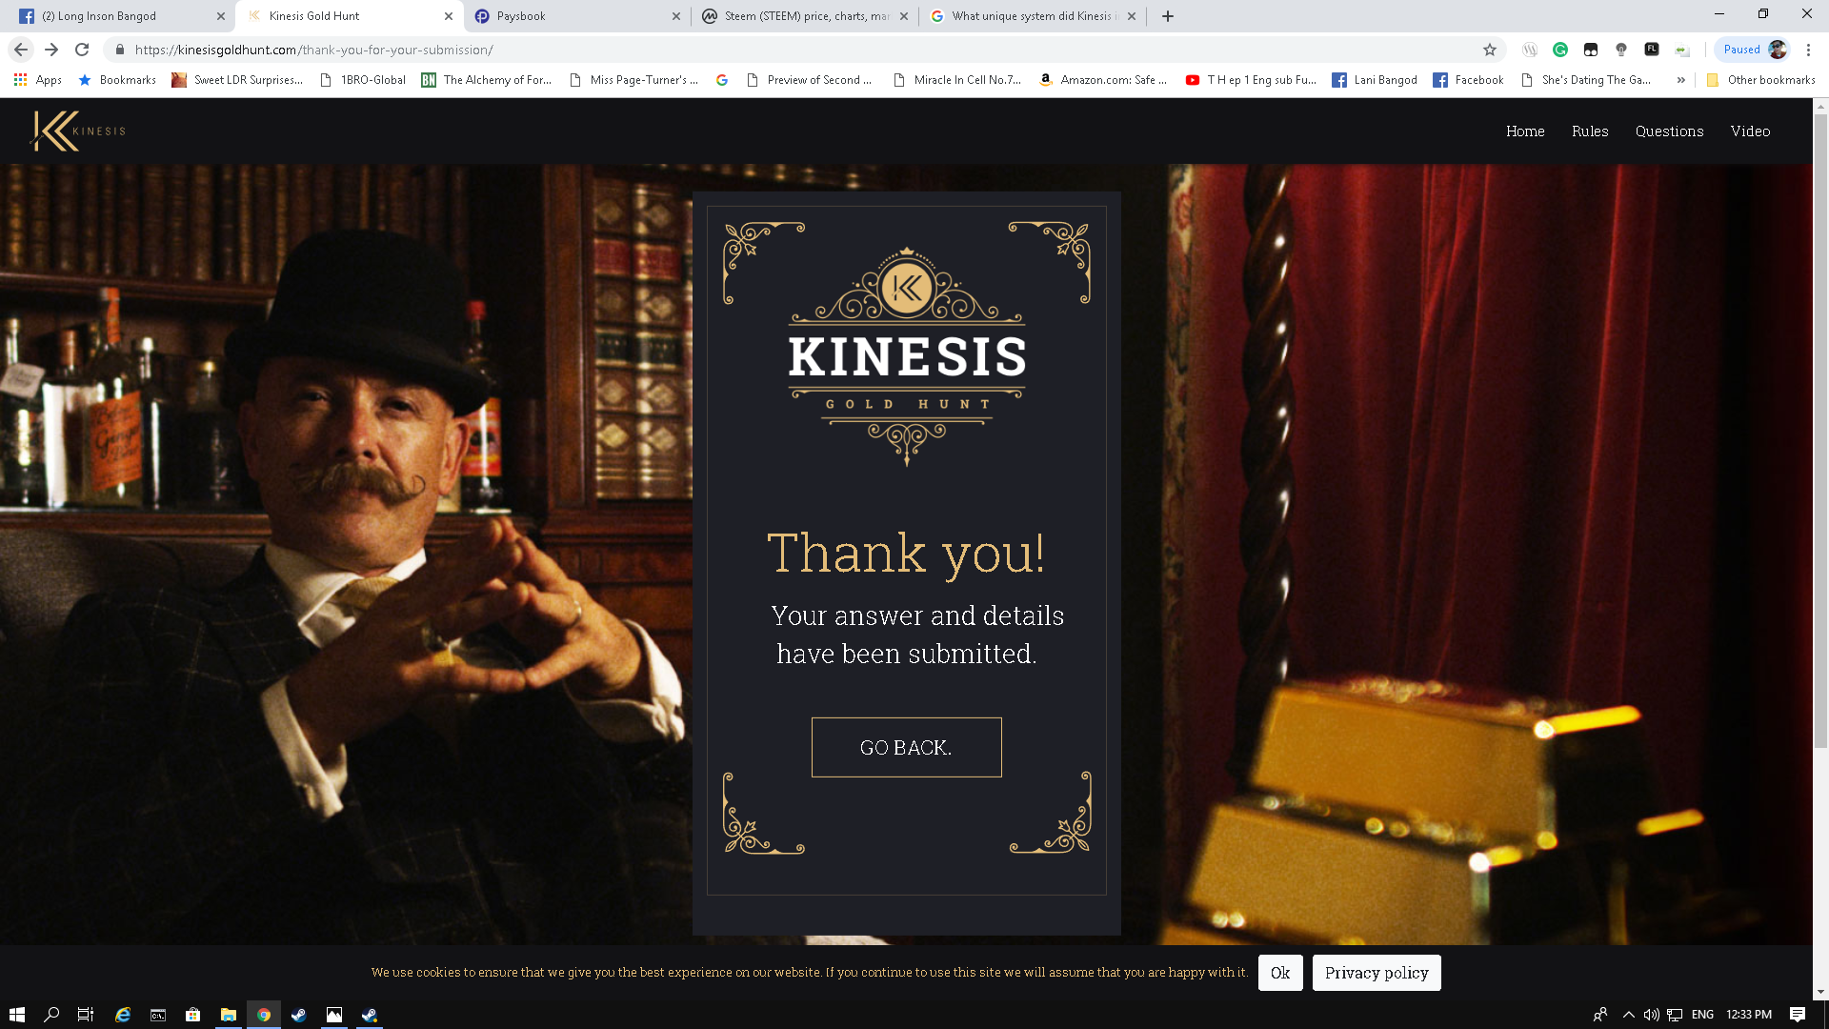Open the Other bookmarks folder

click(1761, 80)
